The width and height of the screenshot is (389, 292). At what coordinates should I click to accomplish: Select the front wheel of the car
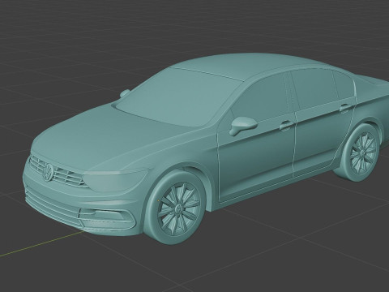pos(176,208)
